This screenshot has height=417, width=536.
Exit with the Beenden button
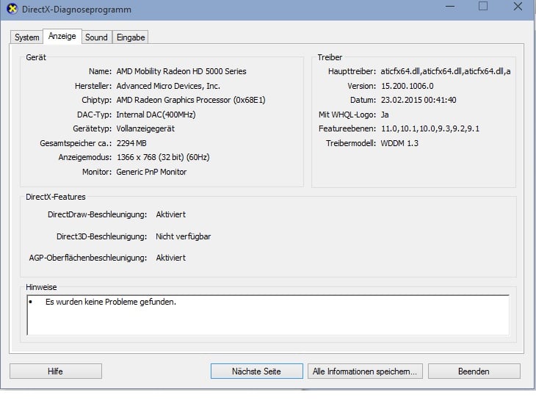(x=474, y=371)
